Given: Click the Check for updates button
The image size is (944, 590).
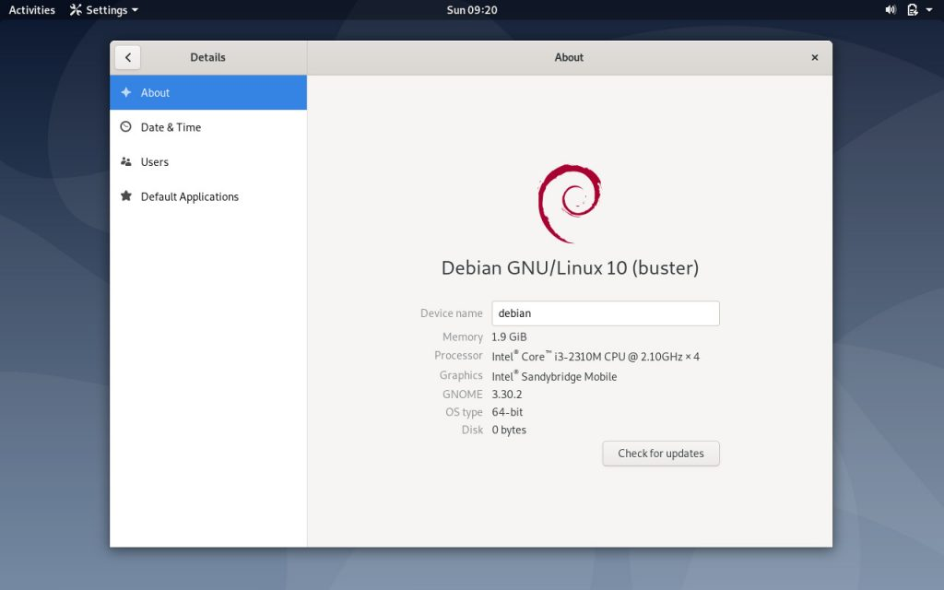Looking at the screenshot, I should [661, 454].
